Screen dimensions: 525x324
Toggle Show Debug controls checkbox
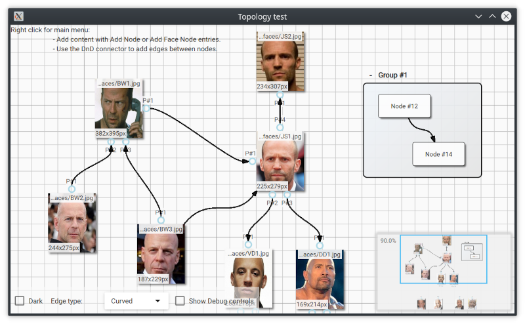(x=180, y=301)
